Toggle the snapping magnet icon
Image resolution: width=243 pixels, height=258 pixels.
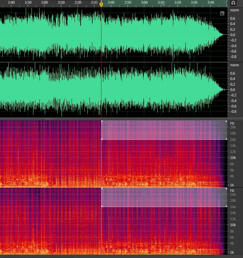click(x=233, y=3)
